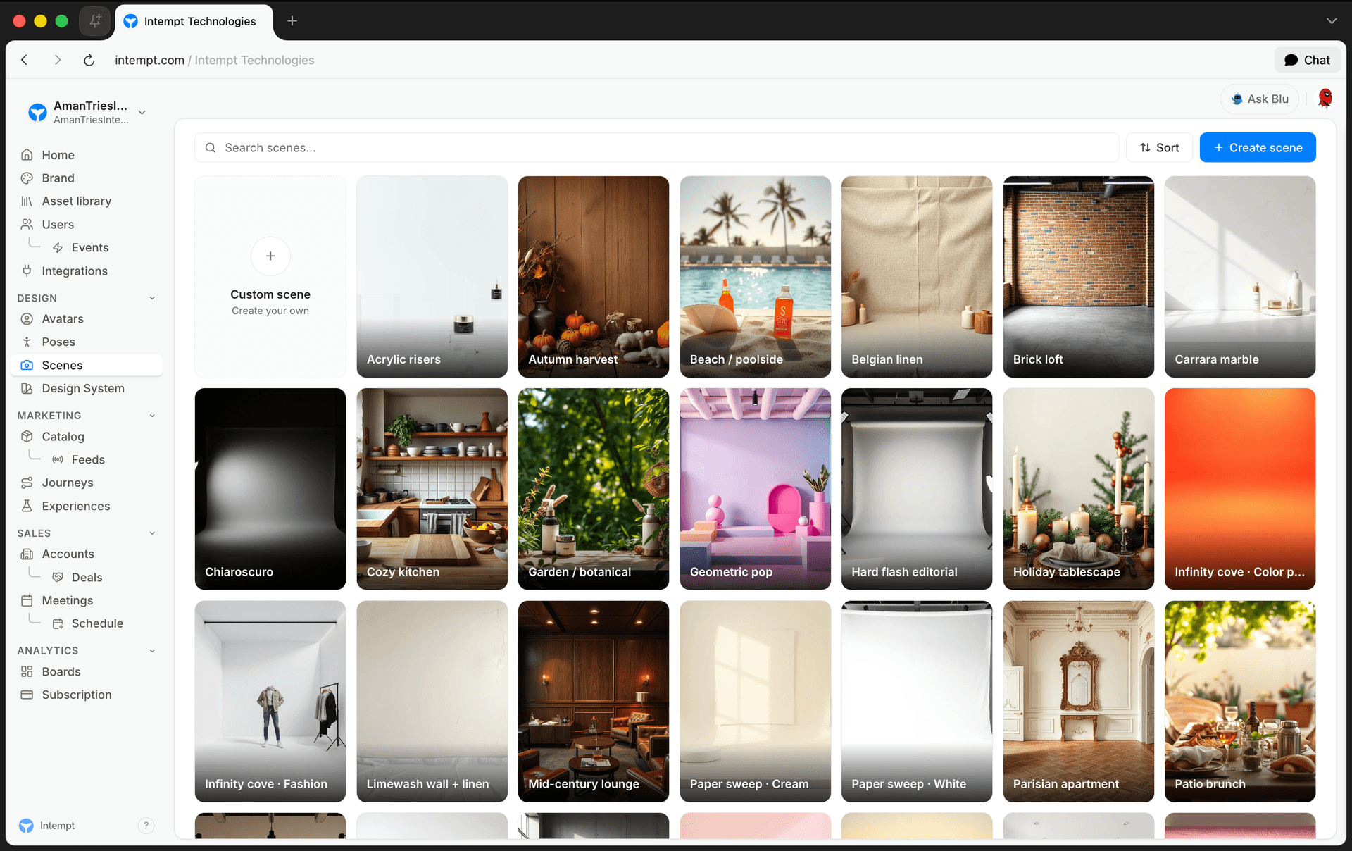This screenshot has width=1352, height=851.
Task: Go back with the browser back arrow
Action: click(25, 61)
